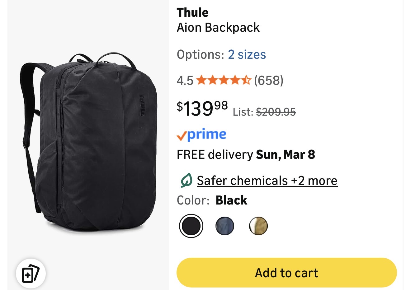Open the Aion Backpack product title
This screenshot has height=290, width=411.
click(218, 28)
